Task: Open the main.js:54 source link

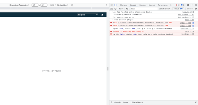Action: point(190,20)
